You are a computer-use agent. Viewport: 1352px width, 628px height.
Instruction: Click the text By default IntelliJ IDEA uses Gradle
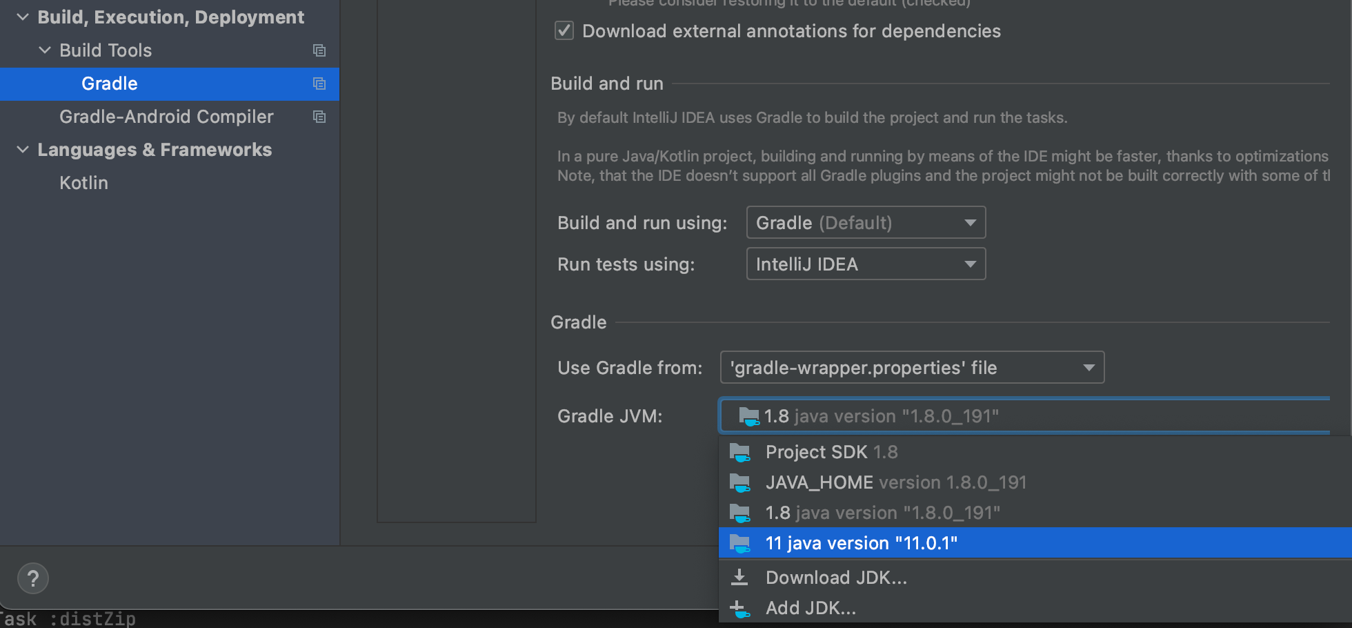[x=812, y=118]
